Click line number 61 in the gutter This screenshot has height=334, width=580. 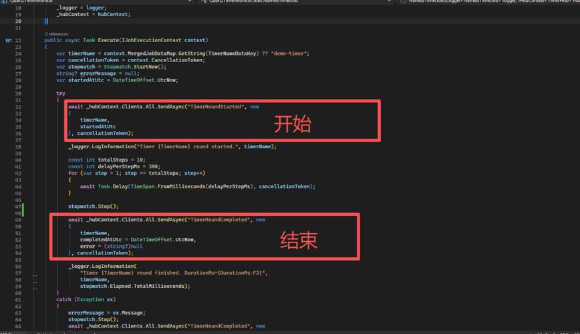[x=18, y=300]
